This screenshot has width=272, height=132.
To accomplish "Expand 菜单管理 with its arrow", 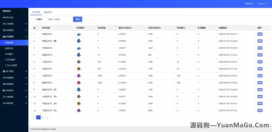I will click(x=26, y=103).
